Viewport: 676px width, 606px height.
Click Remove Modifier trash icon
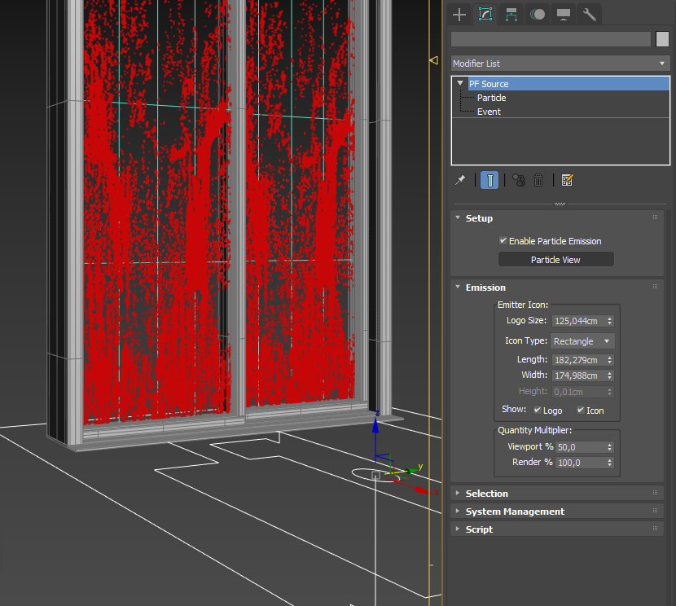click(538, 180)
